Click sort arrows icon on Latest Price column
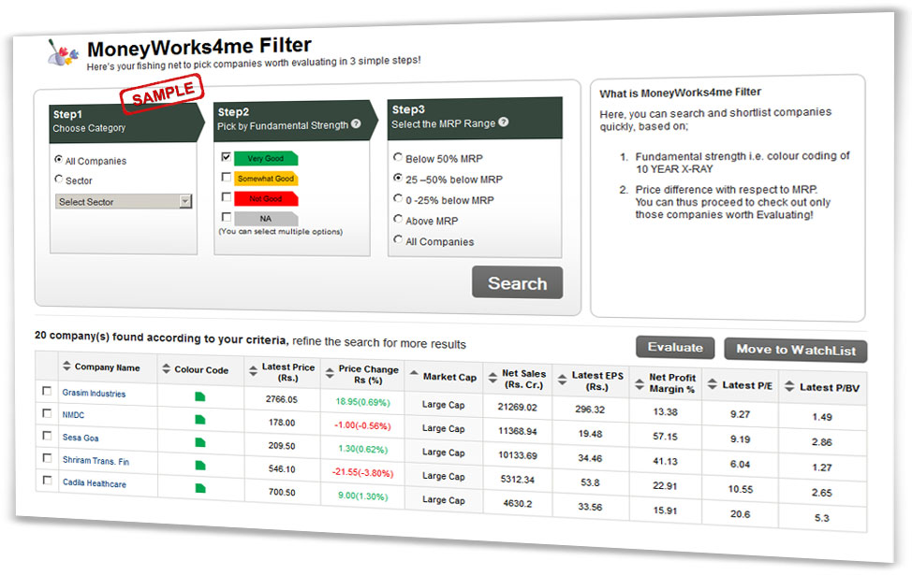Viewport: 912px width, 575px height. (253, 372)
